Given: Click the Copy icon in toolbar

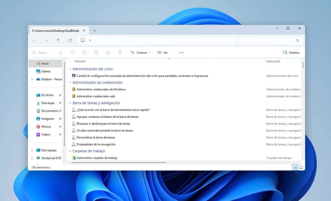Looking at the screenshot, I should coord(72,53).
